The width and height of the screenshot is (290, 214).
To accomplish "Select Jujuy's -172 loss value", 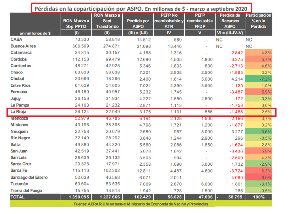I will (238, 99).
